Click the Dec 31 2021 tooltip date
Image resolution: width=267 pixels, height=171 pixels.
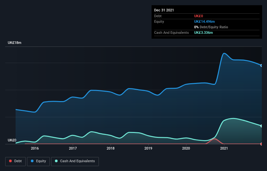(x=164, y=10)
